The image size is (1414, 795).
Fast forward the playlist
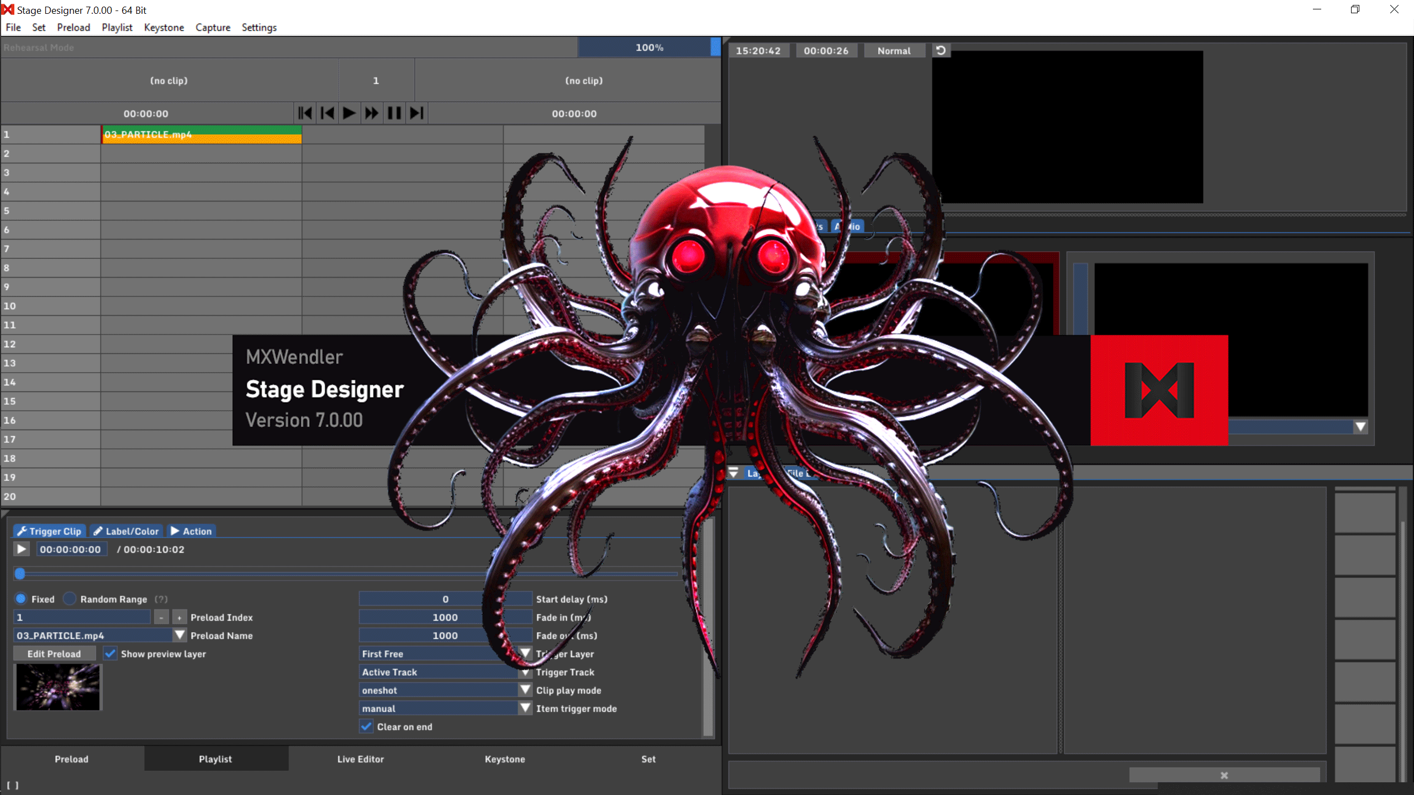(x=372, y=113)
